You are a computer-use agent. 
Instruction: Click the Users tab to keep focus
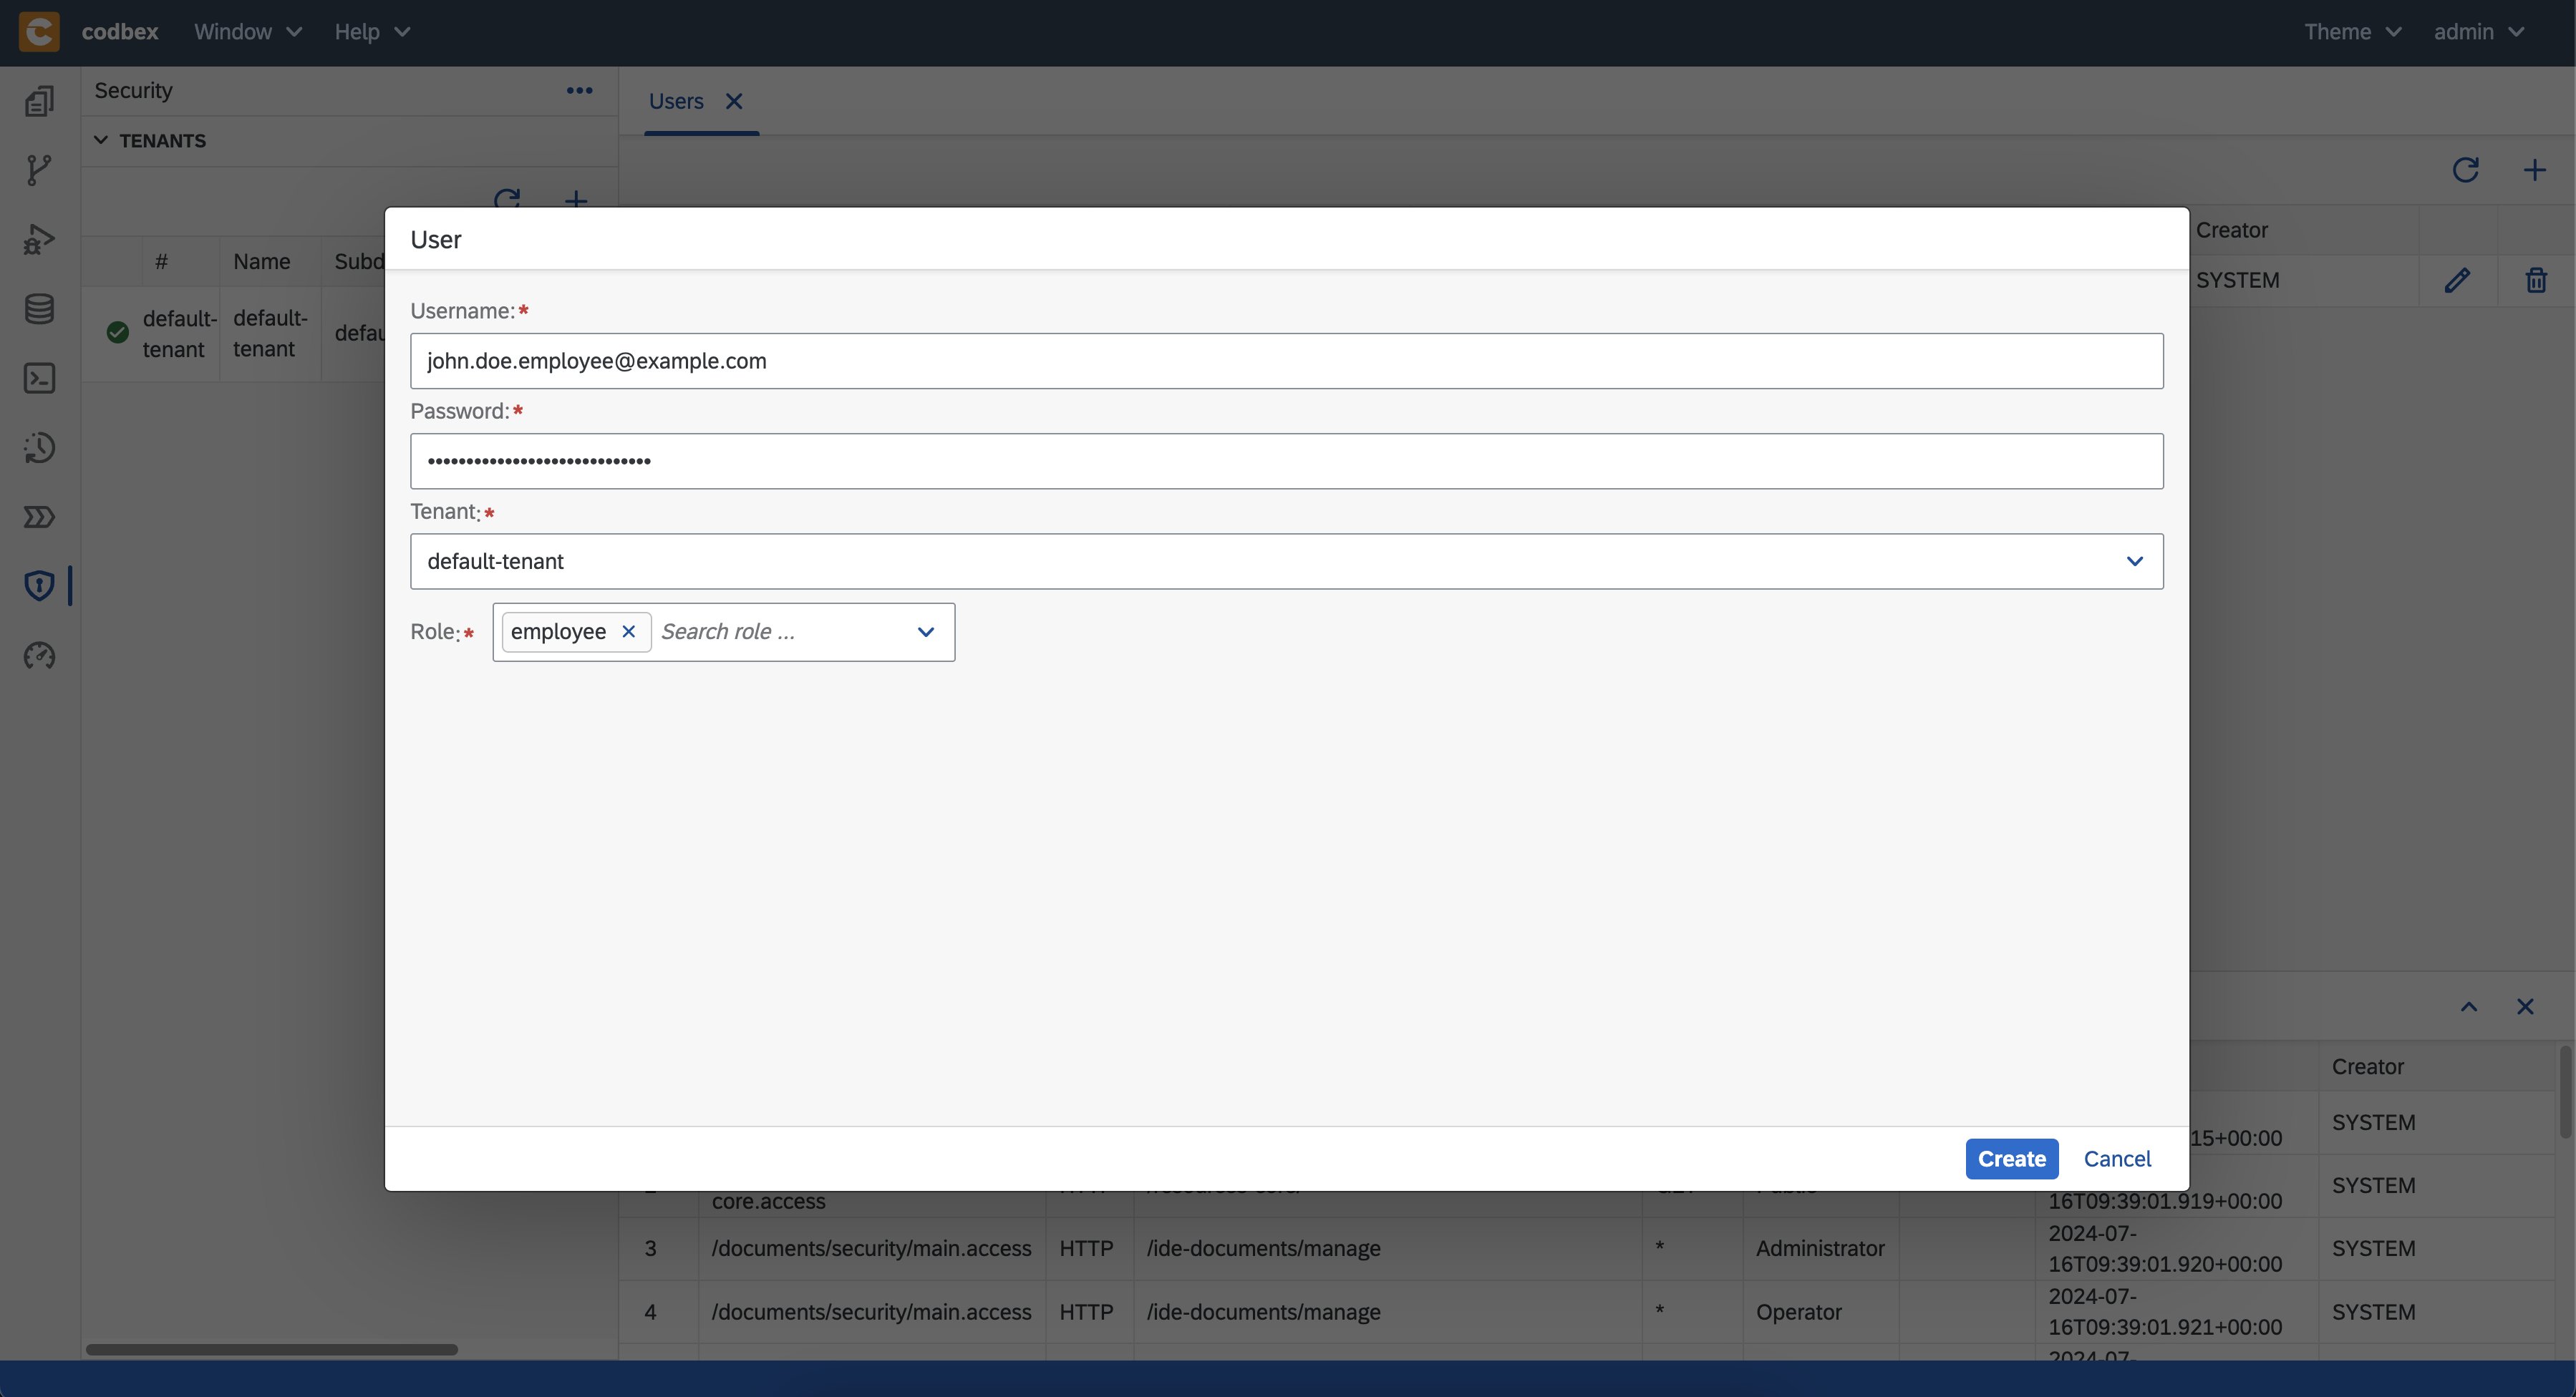click(x=677, y=99)
